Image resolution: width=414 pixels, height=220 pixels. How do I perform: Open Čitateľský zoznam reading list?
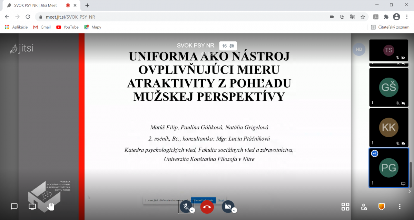pos(390,27)
